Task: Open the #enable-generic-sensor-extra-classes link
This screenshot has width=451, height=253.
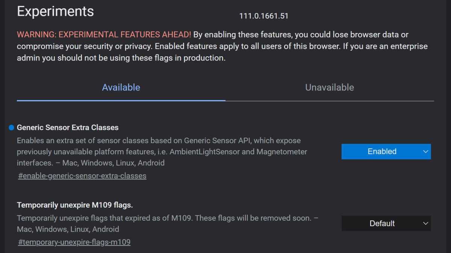Action: point(82,176)
